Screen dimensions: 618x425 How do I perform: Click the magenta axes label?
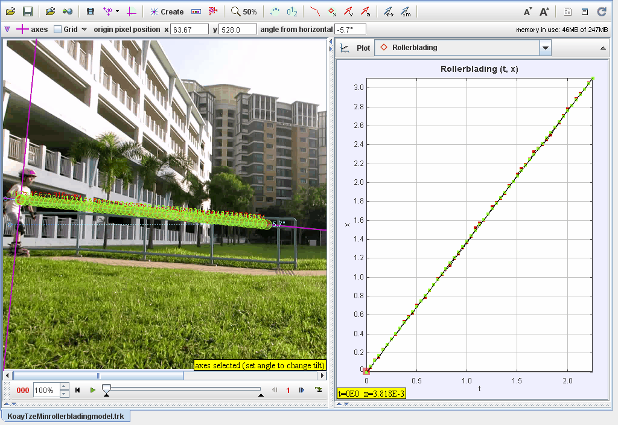point(39,29)
